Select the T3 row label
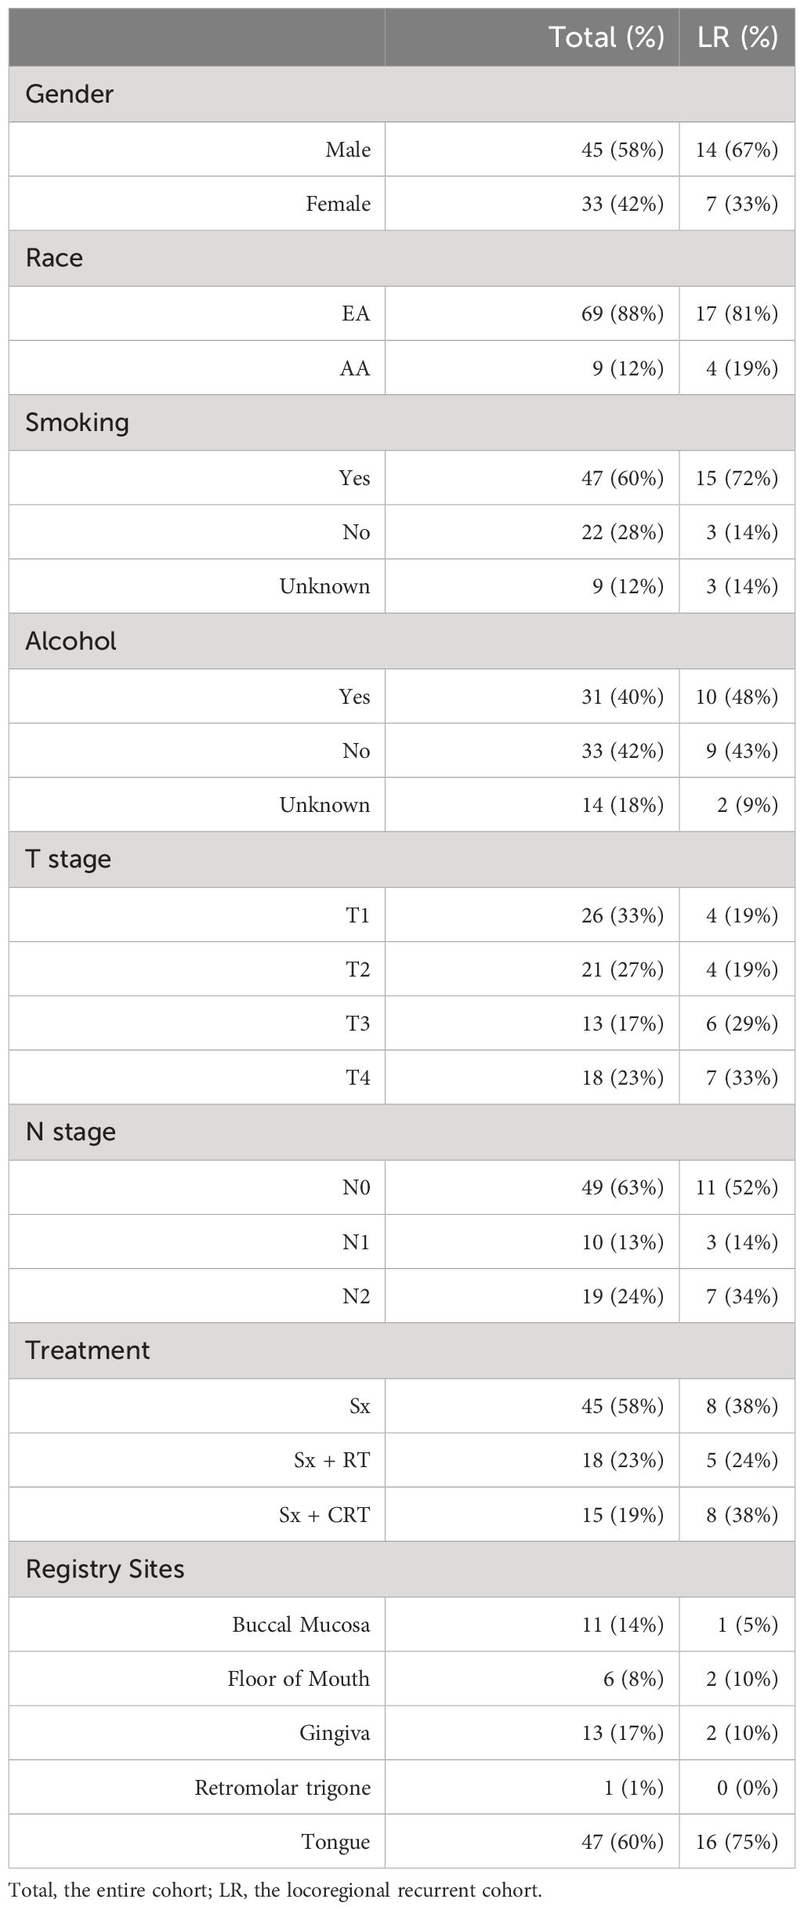The image size is (804, 1910). click(x=358, y=1024)
